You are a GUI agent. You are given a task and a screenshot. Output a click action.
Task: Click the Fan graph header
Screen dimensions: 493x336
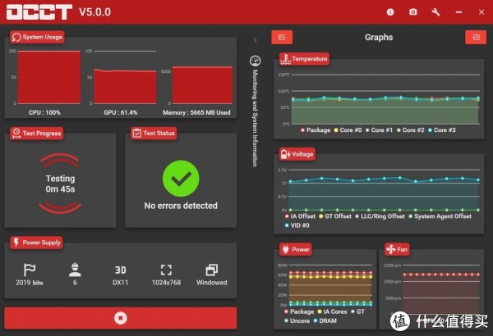(x=397, y=249)
